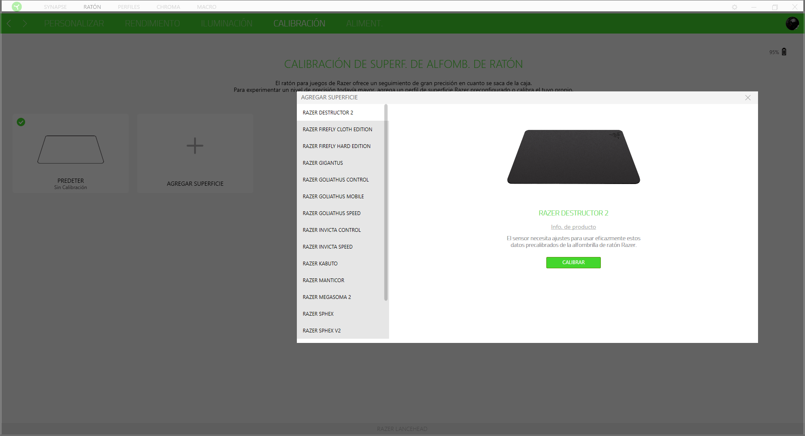Open the PERFILES top menu
Viewport: 805px width, 436px height.
click(129, 7)
